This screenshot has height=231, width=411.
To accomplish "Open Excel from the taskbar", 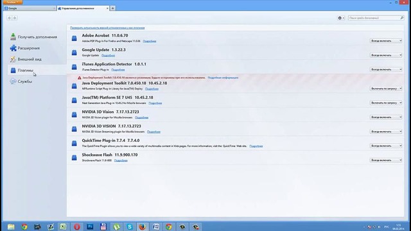I will (x=63, y=227).
